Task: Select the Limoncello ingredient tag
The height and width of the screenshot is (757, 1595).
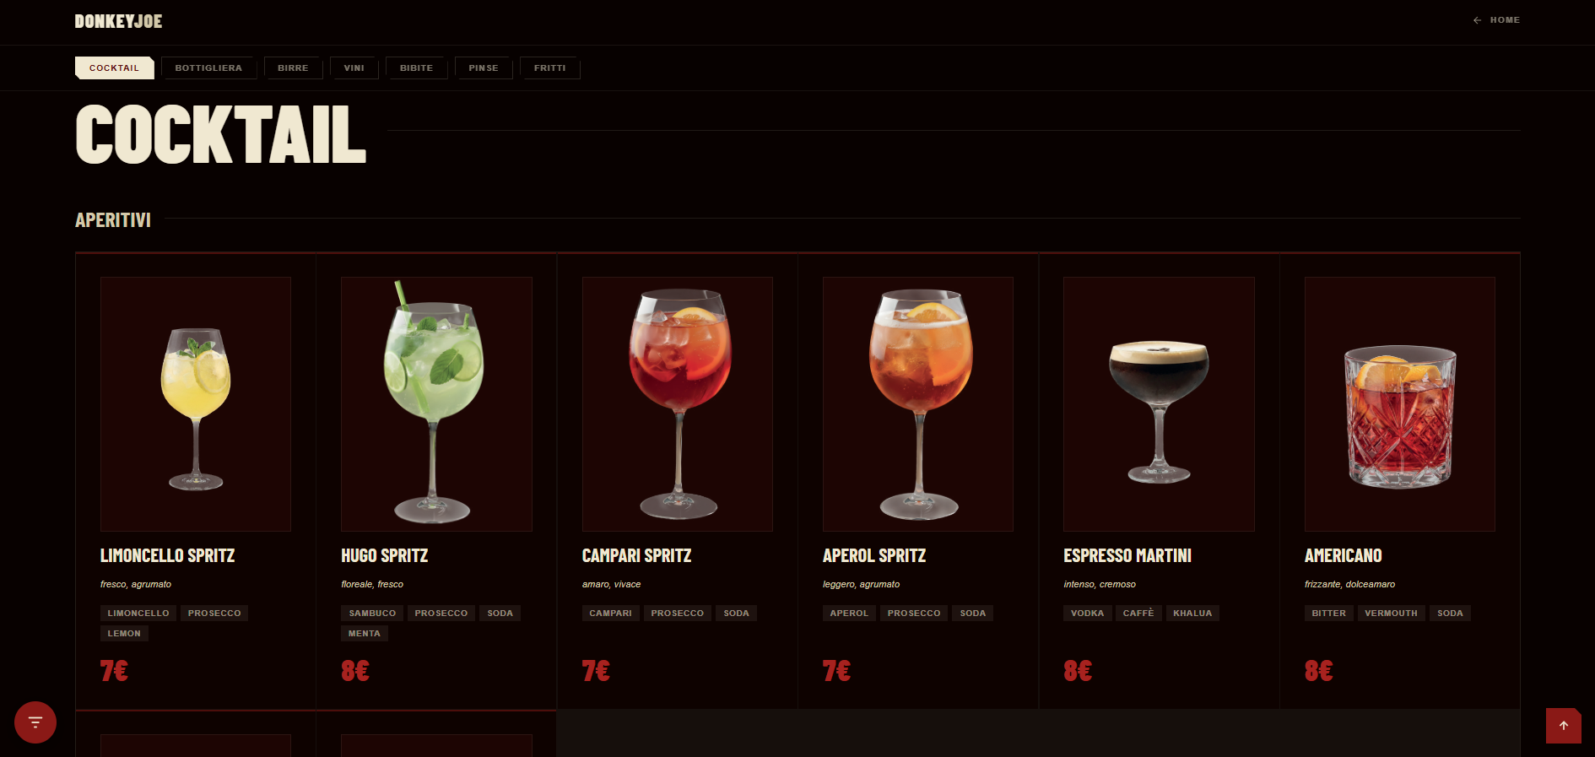Action: pos(138,614)
